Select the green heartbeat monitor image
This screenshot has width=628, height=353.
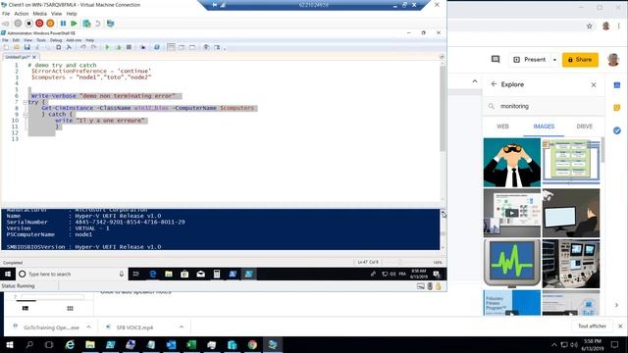512,264
